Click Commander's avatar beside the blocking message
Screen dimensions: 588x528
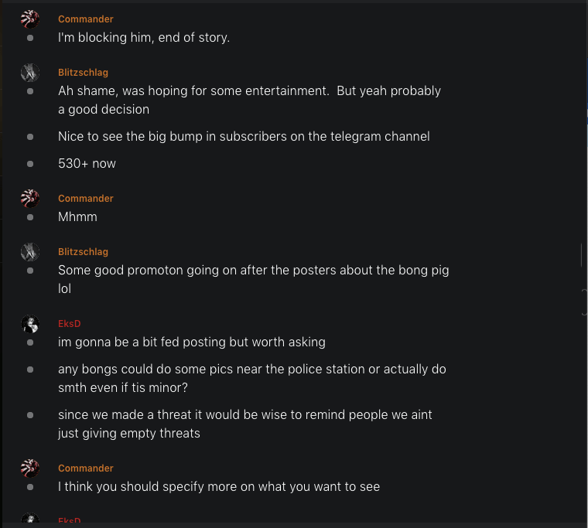point(30,19)
